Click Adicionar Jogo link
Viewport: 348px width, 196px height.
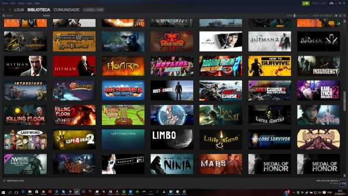[16, 181]
